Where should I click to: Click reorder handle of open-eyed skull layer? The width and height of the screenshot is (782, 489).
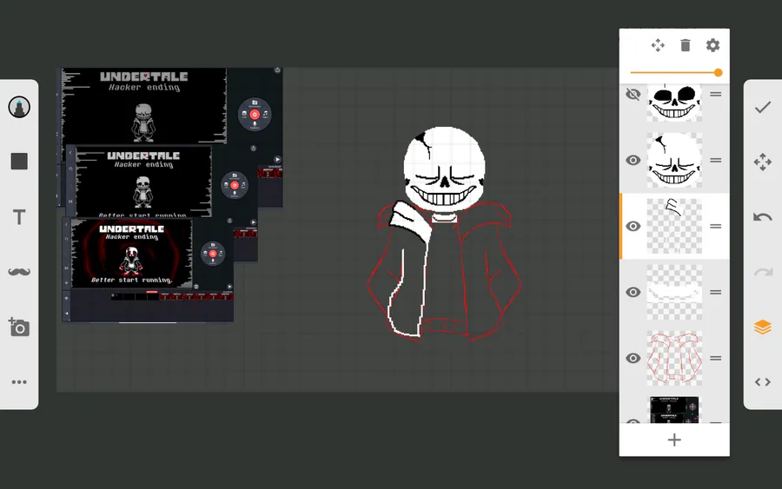[x=716, y=94]
